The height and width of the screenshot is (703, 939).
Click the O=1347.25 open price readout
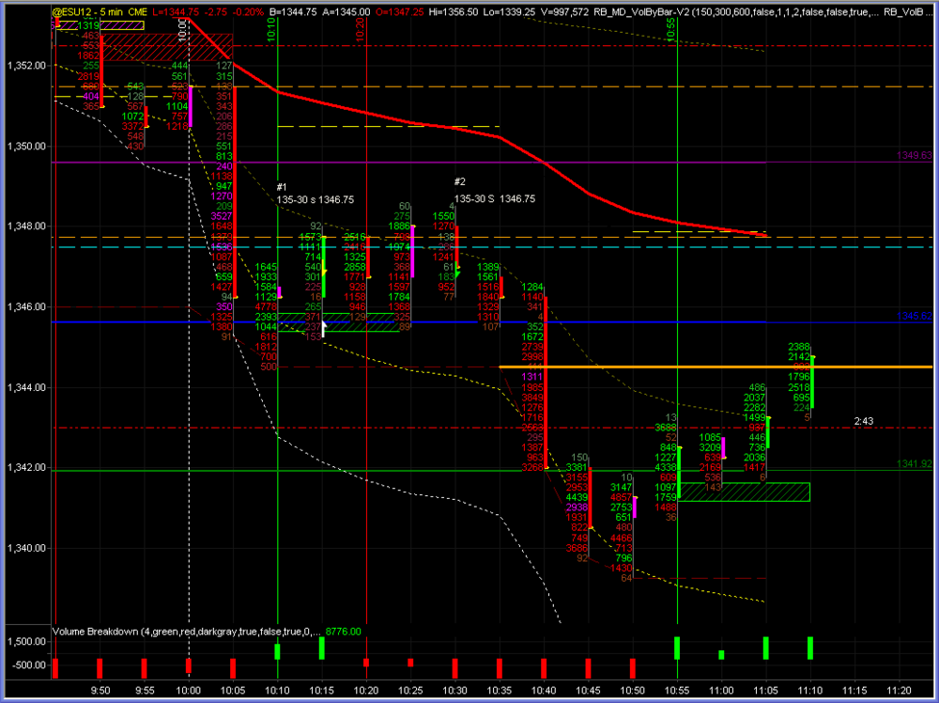click(399, 12)
